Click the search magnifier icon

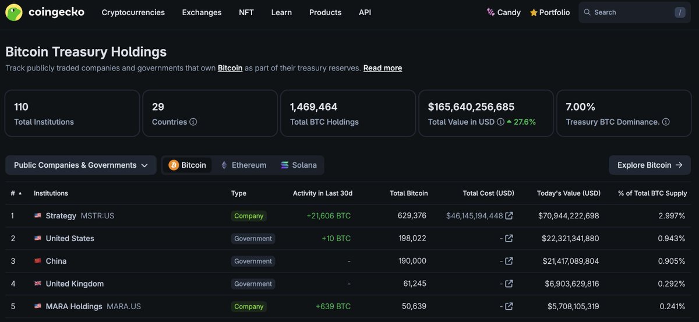587,12
